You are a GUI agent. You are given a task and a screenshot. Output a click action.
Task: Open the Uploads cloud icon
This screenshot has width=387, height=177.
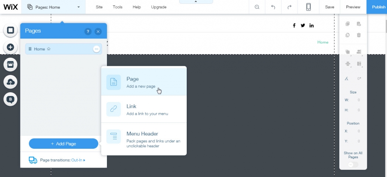tap(11, 82)
